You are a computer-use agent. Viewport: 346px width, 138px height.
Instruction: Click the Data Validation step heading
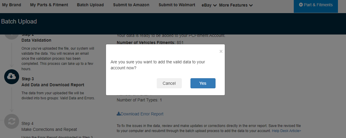tap(36, 40)
